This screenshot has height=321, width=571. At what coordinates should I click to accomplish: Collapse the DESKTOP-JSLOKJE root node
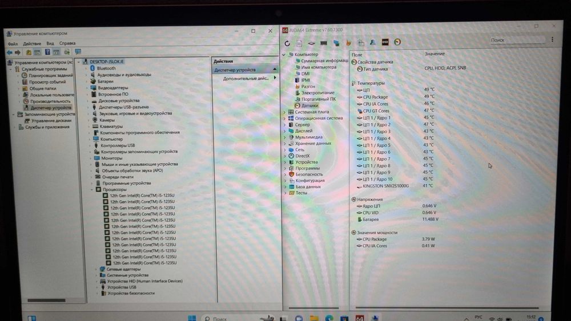[79, 62]
